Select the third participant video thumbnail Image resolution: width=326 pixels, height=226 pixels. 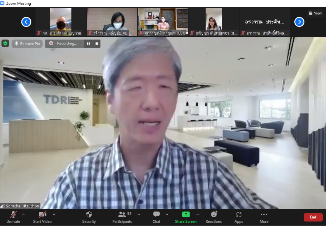163,22
